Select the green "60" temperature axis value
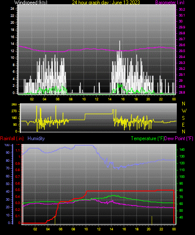Viewport: 195px width, 235px height. pyautogui.click(x=181, y=204)
